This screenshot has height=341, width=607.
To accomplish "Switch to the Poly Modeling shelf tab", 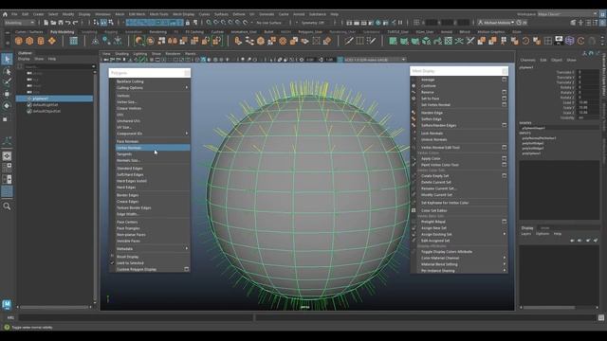I will [62, 32].
